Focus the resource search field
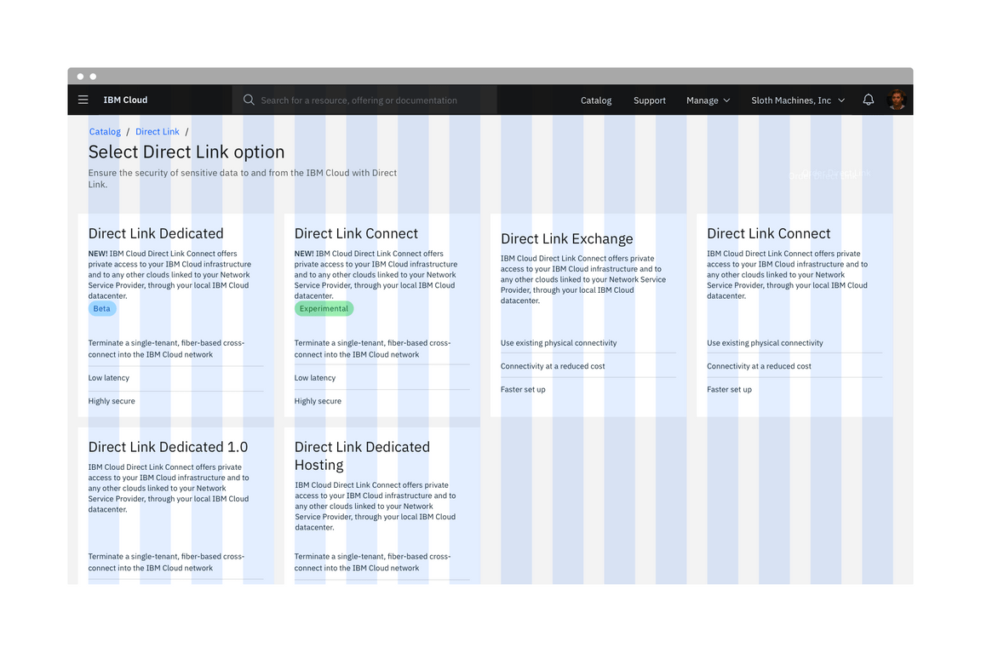Viewport: 981px width, 653px height. tap(364, 100)
